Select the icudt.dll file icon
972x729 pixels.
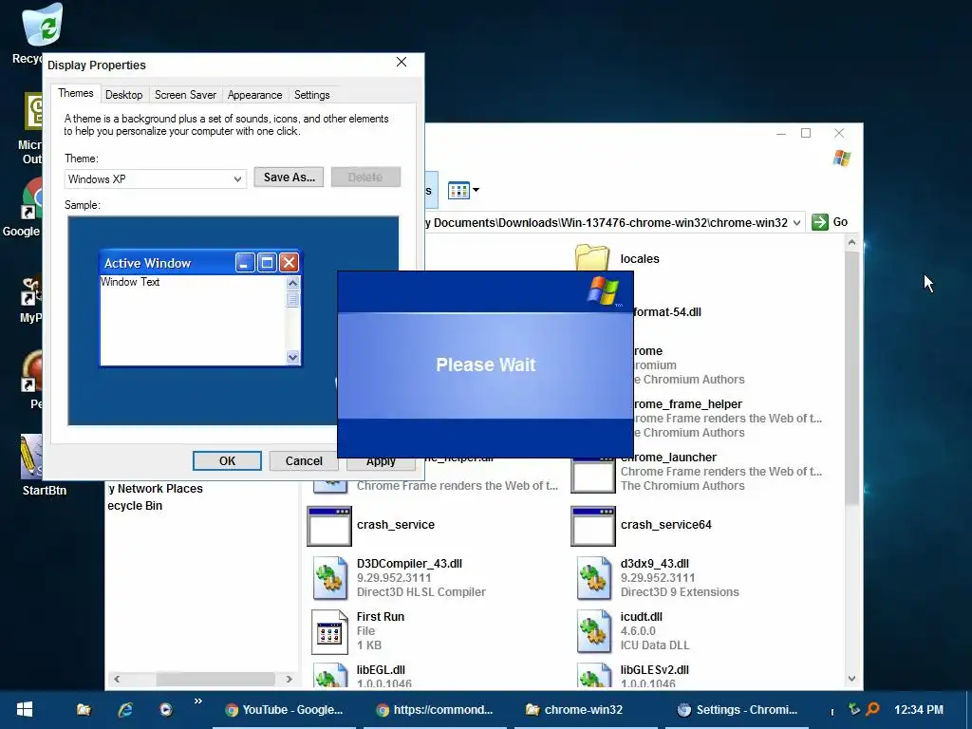coord(594,631)
